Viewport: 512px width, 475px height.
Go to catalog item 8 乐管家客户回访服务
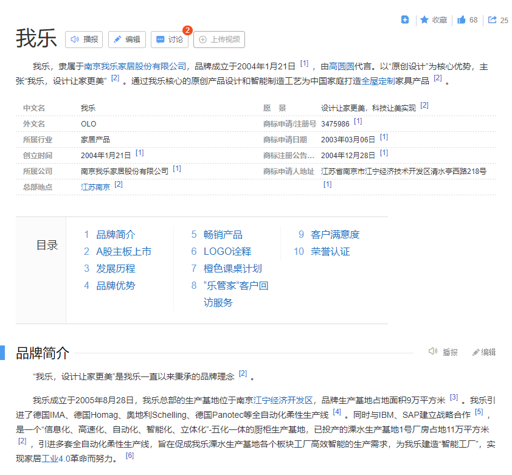(x=236, y=294)
